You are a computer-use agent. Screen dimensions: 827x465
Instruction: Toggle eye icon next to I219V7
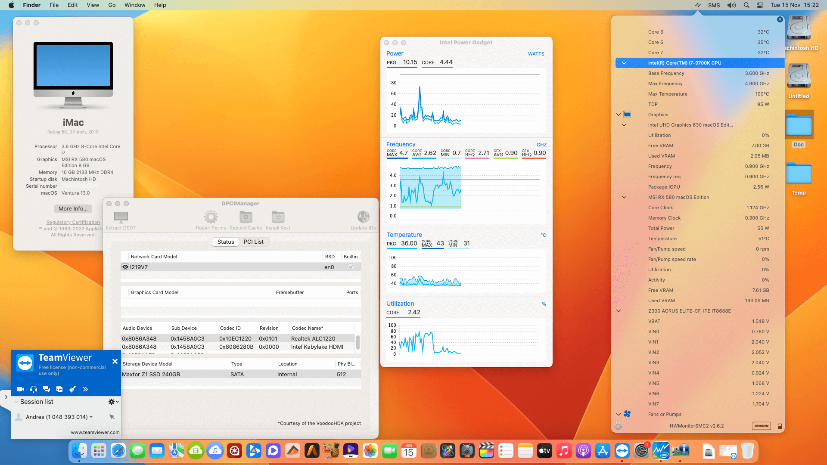125,267
